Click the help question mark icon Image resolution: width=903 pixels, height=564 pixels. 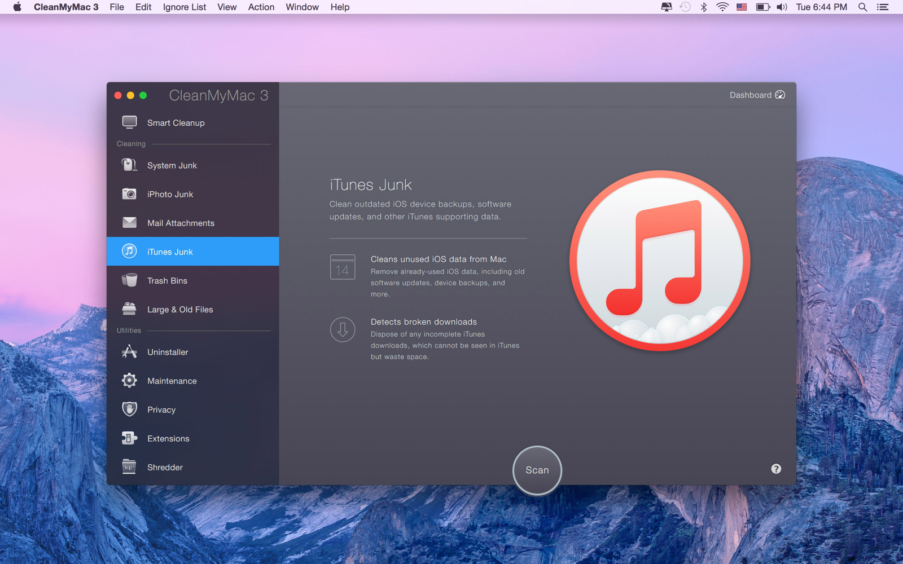point(776,469)
